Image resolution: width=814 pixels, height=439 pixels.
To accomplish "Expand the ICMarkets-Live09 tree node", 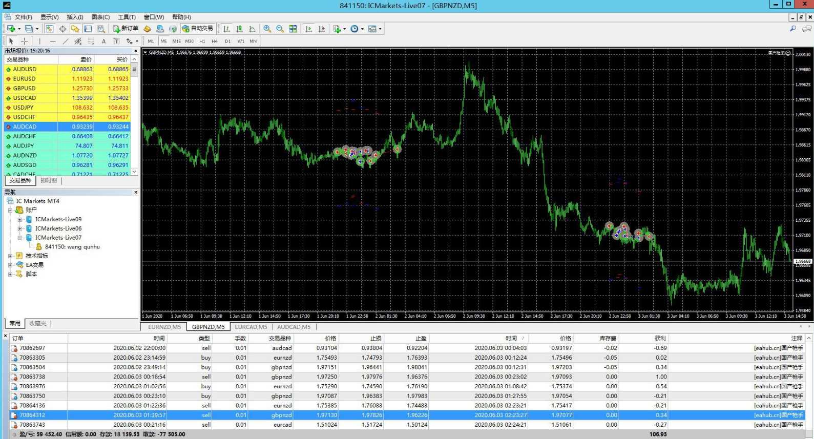I will point(20,219).
